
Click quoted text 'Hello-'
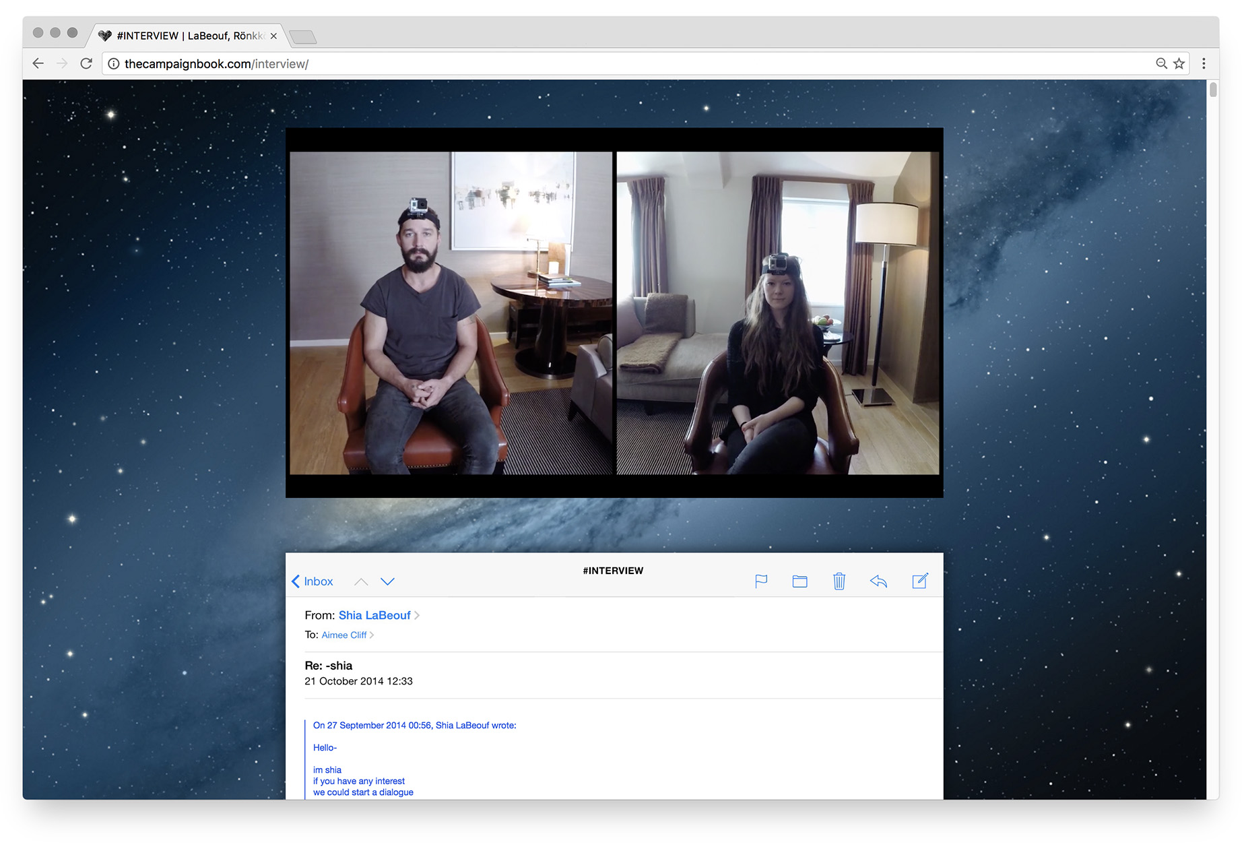(x=325, y=748)
